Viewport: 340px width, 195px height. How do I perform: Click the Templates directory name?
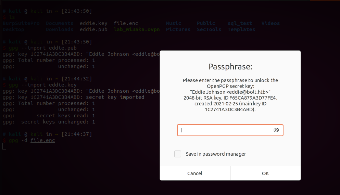pyautogui.click(x=241, y=29)
